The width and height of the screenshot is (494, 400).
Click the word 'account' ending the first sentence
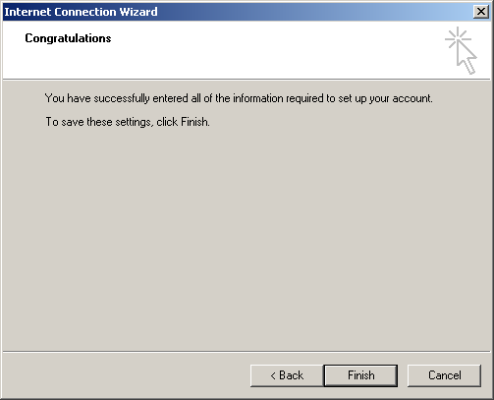[412, 98]
